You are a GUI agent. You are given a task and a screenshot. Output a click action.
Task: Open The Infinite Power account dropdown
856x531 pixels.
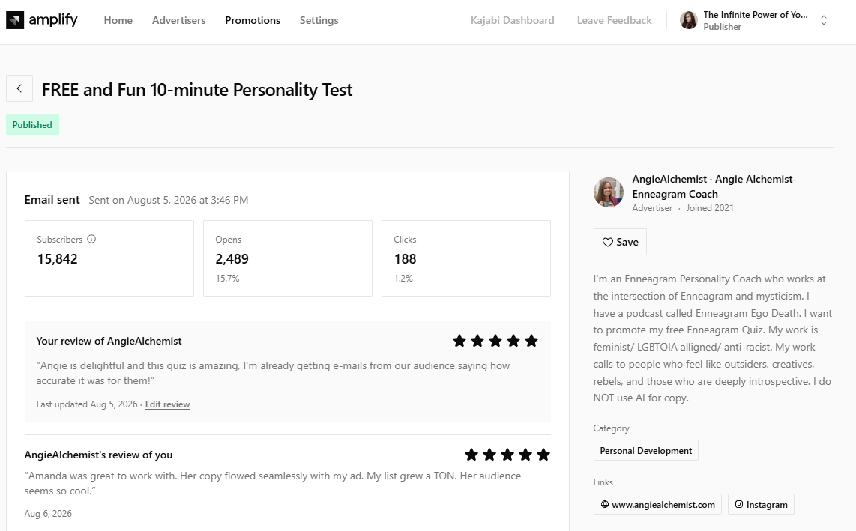point(755,20)
